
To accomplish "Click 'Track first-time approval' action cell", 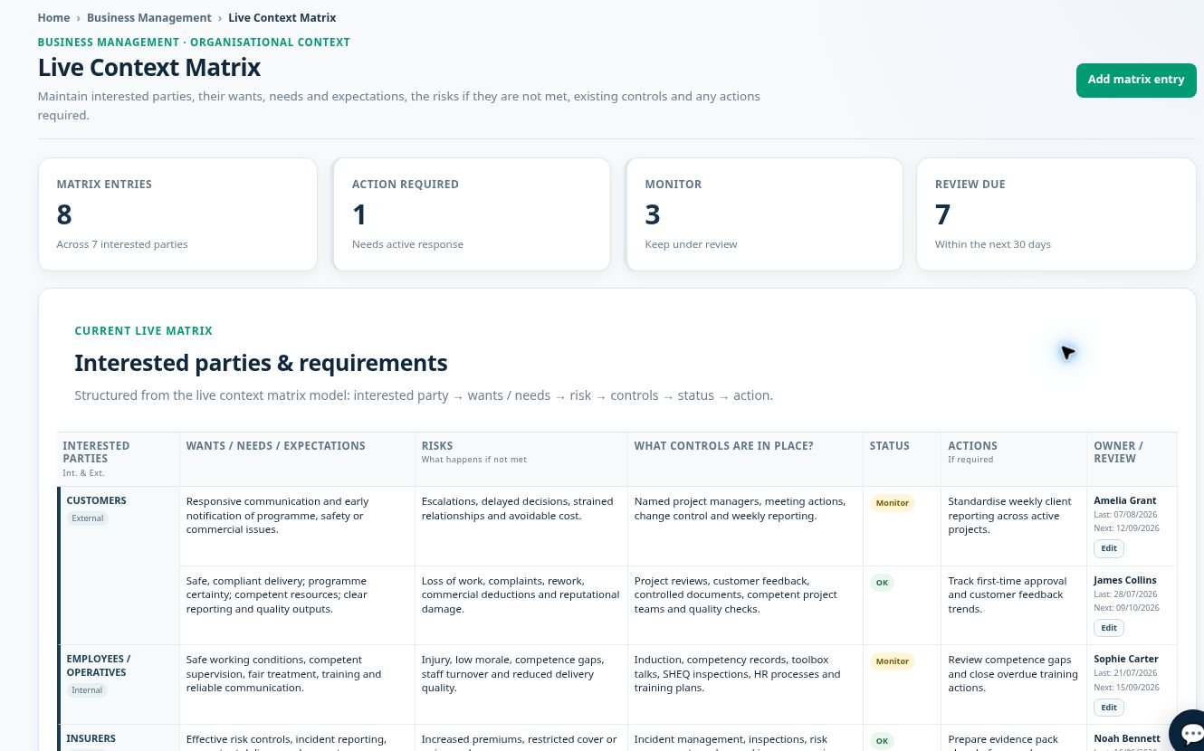I will (x=1013, y=605).
